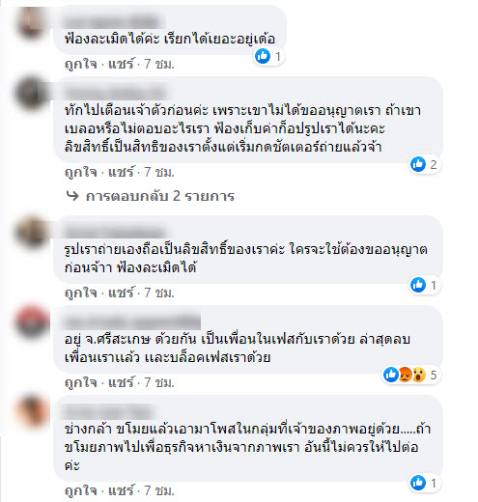Viewport: 478px width, 502px height.
Task: Open the first commenter's profile picture
Action: click(32, 23)
